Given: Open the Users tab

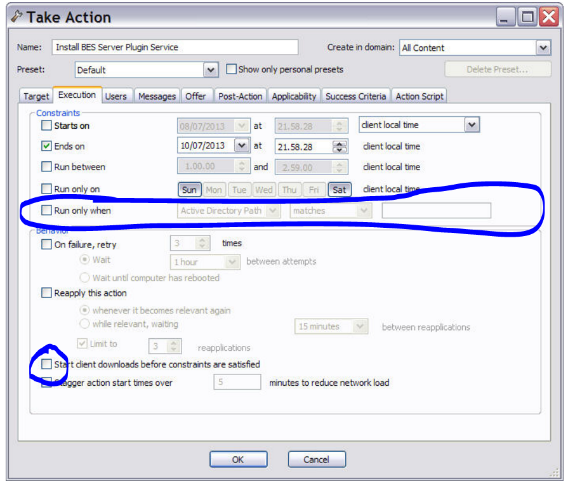Looking at the screenshot, I should pyautogui.click(x=116, y=96).
